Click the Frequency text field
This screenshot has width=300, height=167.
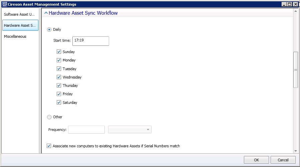[x=86, y=130]
